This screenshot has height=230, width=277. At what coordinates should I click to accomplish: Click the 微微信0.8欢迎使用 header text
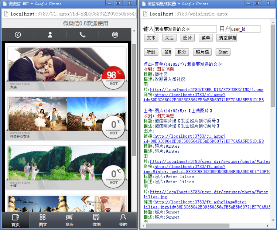click(x=86, y=23)
